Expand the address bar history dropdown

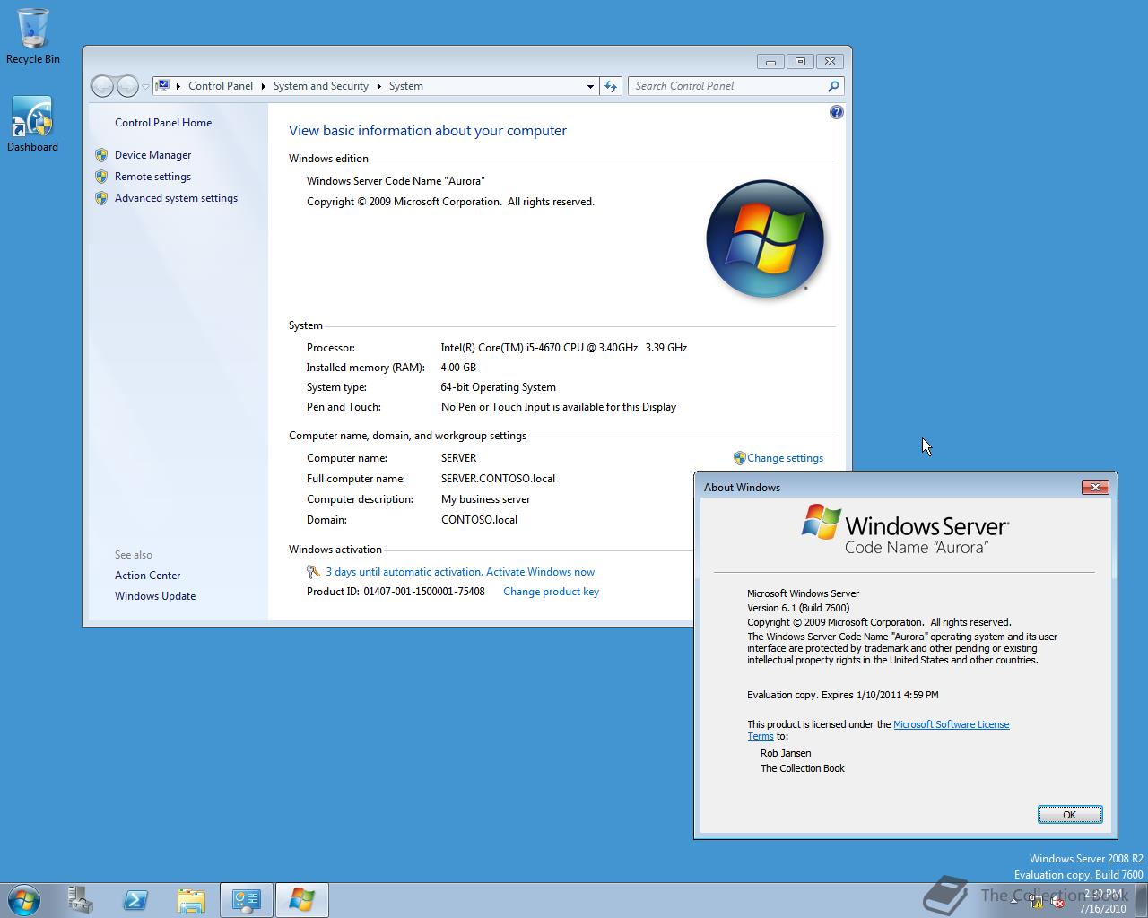pos(590,86)
